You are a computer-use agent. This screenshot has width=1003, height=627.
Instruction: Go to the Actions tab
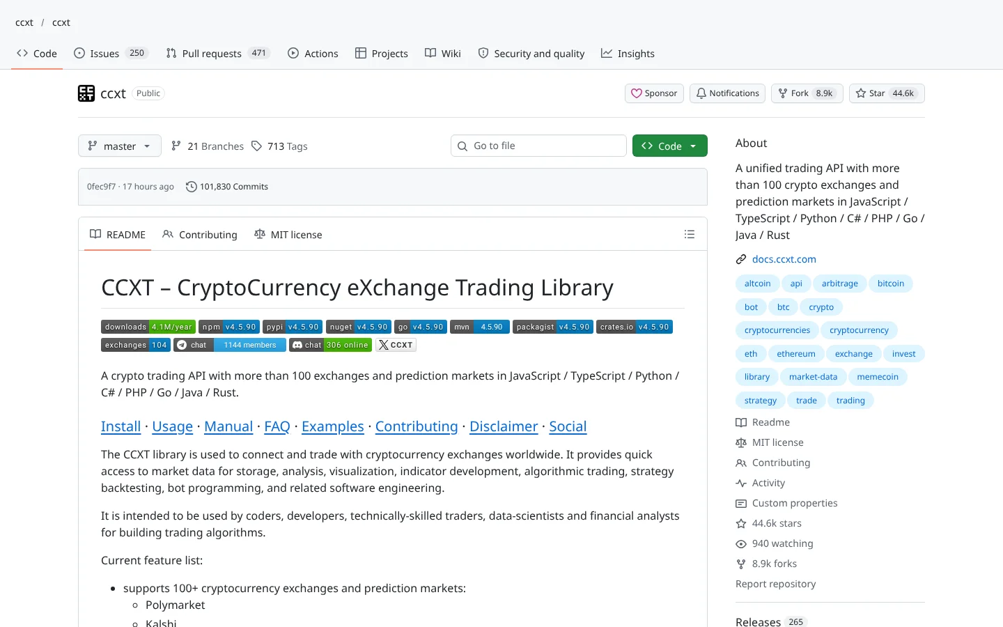(313, 53)
